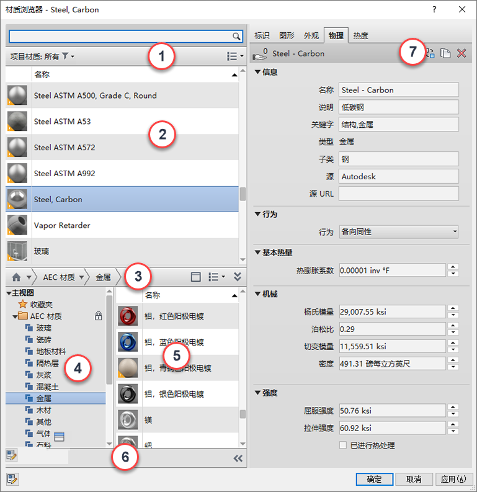Click the lock icon next to AEC 材质
Screen dimensions: 477x492
[x=99, y=316]
